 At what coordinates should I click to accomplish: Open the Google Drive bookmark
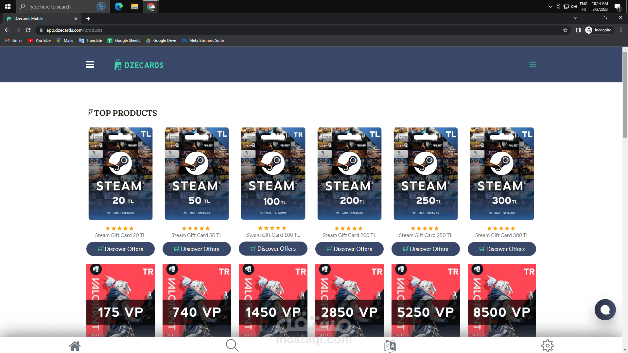(x=161, y=41)
